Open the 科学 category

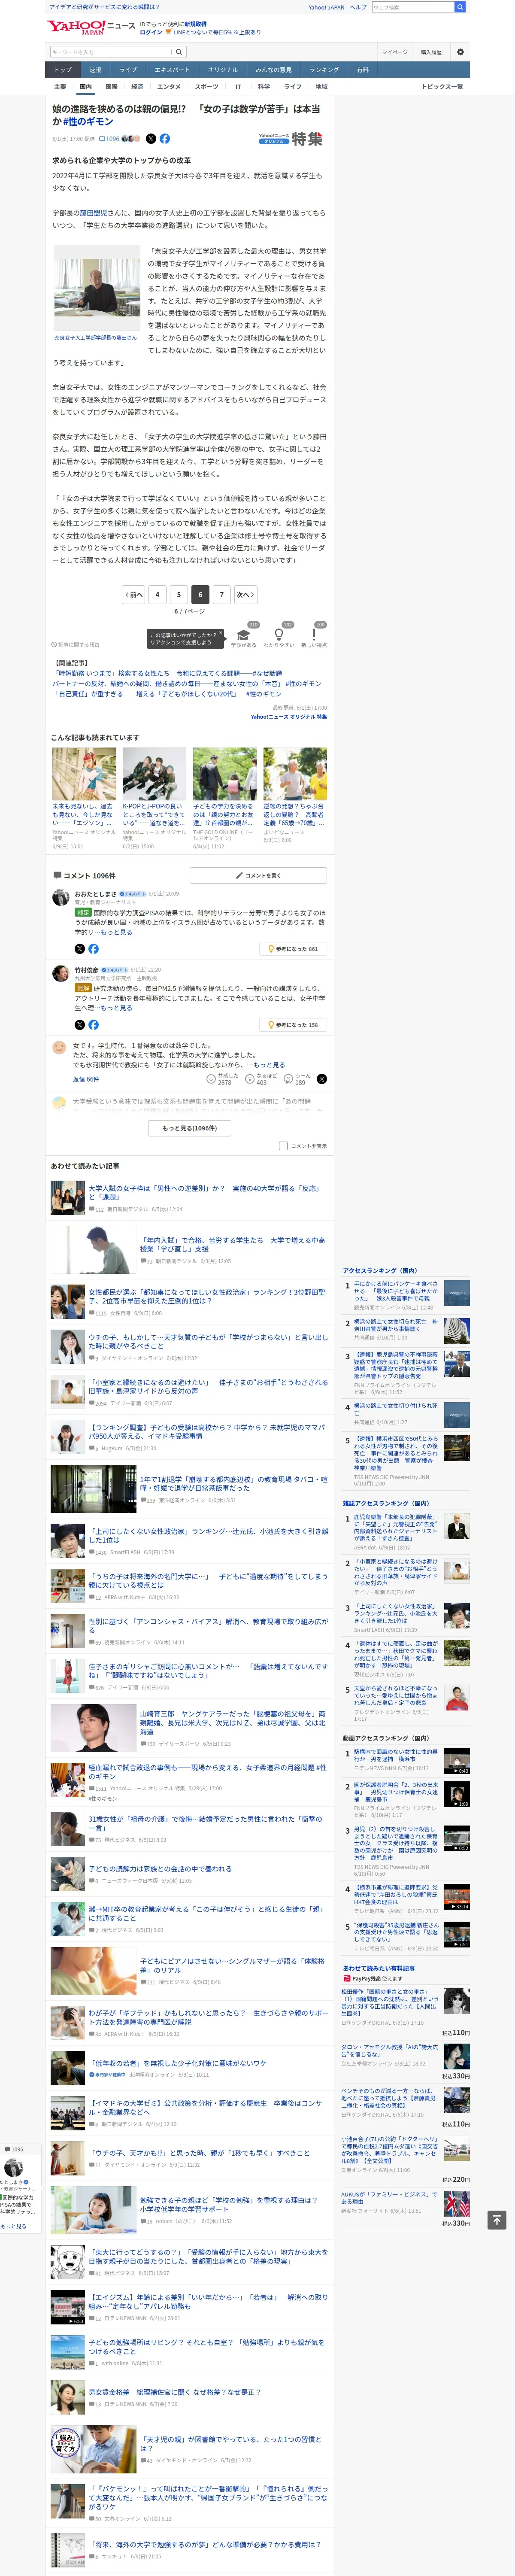click(264, 87)
